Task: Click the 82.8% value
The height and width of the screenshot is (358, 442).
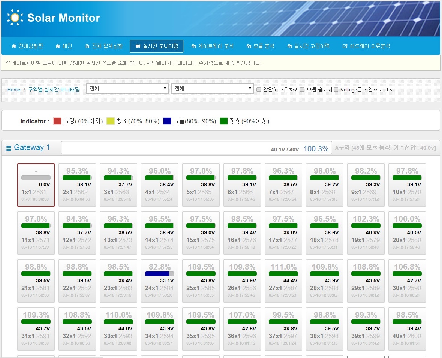Action: click(160, 267)
